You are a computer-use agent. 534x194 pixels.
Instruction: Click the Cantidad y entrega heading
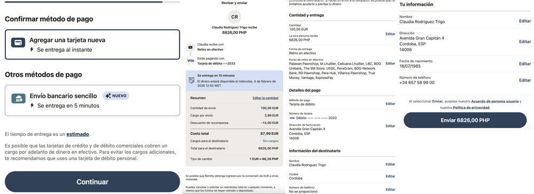pos(307,15)
